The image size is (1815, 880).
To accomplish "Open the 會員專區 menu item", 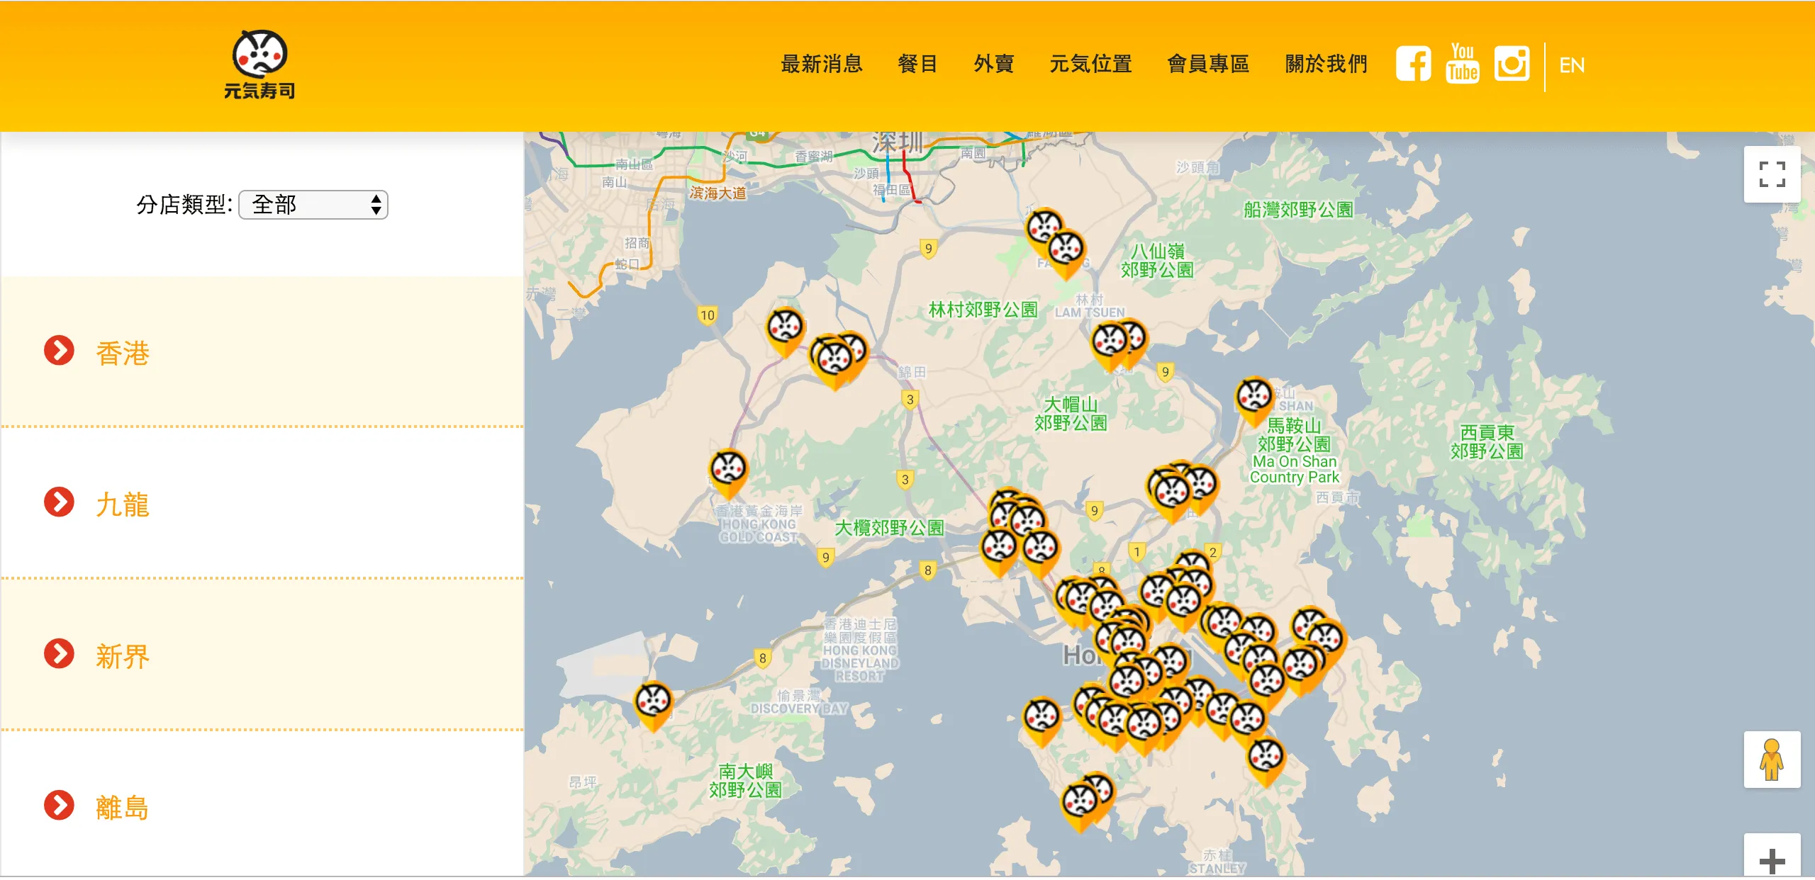I will pos(1208,64).
